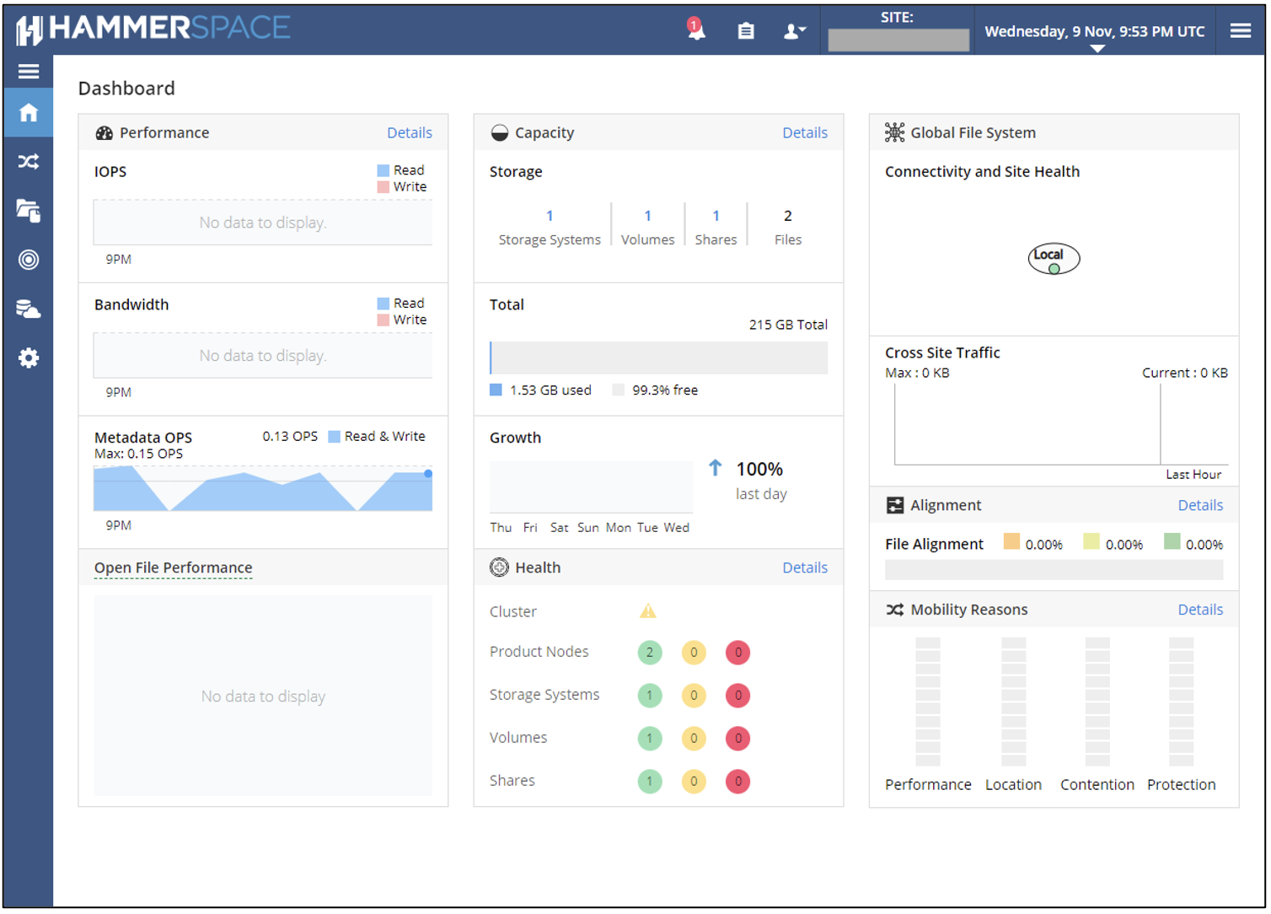This screenshot has height=914, width=1271.
Task: Click the Location mobility reason bar
Action: click(1014, 701)
